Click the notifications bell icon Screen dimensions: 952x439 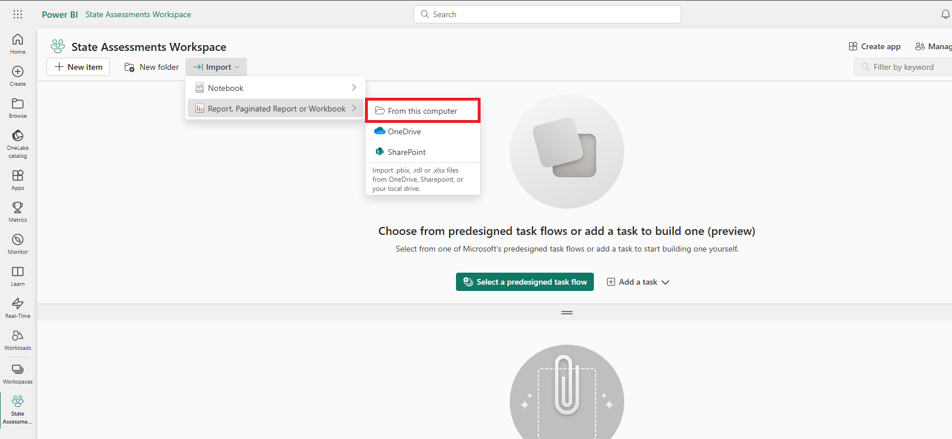(x=945, y=14)
